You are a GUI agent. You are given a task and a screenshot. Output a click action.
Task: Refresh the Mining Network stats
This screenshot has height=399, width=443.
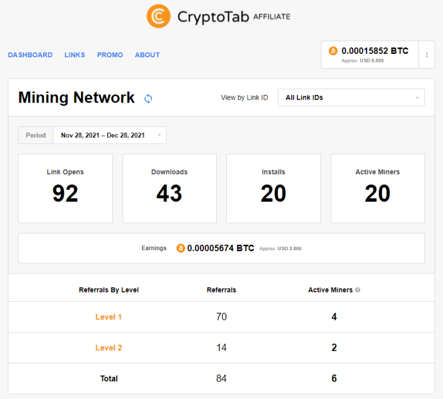pos(148,98)
